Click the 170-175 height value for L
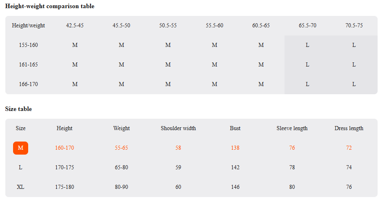The width and height of the screenshot is (387, 206). (x=64, y=168)
